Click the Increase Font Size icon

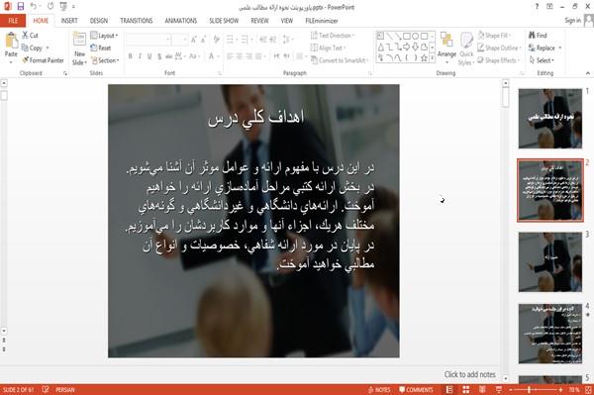194,40
